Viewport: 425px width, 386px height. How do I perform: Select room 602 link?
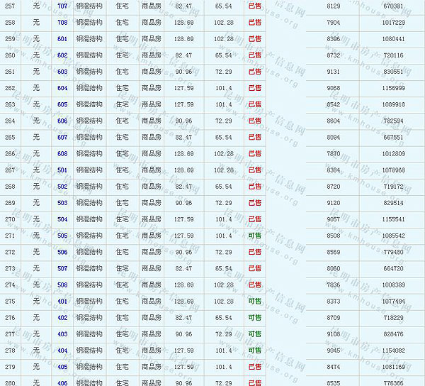[x=62, y=55]
